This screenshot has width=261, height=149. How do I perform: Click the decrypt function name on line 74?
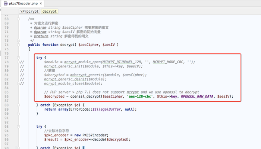[x=67, y=45]
